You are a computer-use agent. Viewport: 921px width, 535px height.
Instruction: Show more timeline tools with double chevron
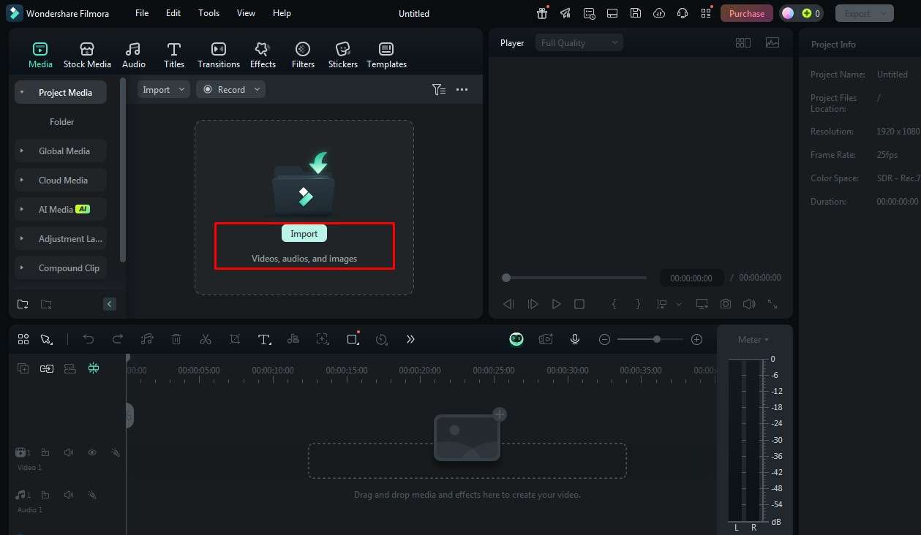[x=410, y=339]
